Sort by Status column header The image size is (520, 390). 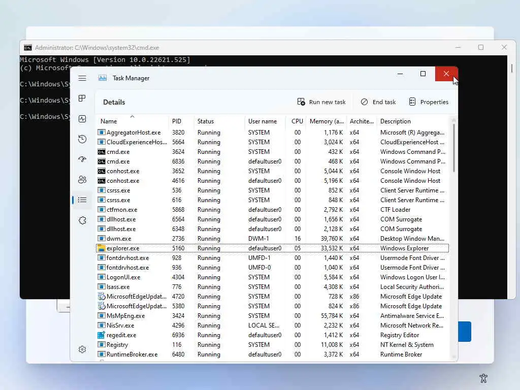click(219, 121)
